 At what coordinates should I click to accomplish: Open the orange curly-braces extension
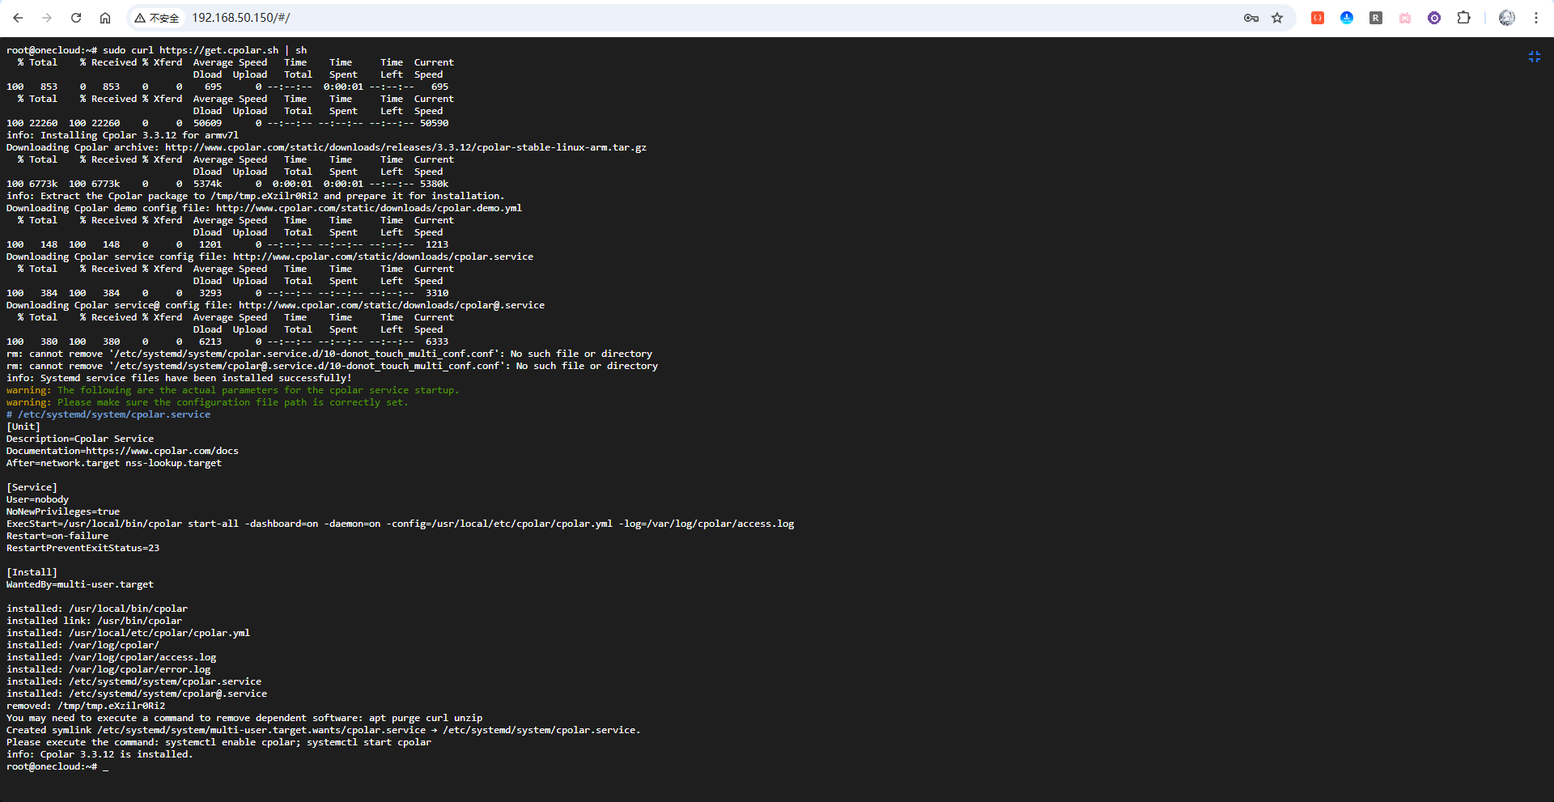(x=1318, y=18)
